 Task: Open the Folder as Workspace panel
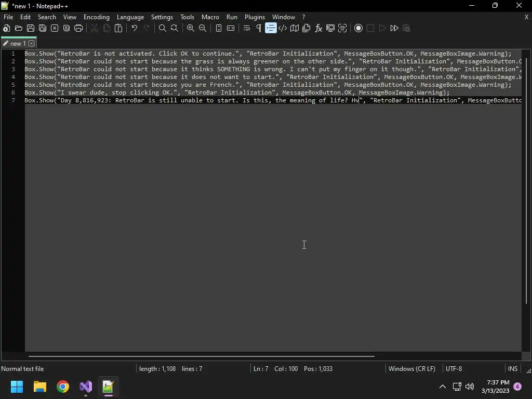point(330,28)
